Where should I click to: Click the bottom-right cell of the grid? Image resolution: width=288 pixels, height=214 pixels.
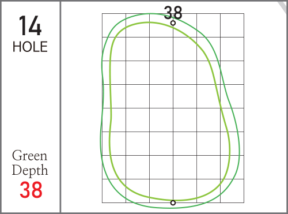(232, 191)
